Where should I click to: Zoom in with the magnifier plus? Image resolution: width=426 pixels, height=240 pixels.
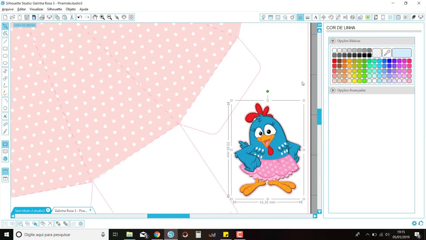pos(102,17)
